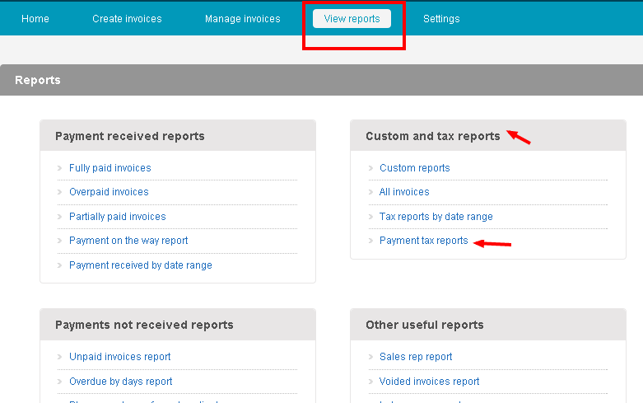
Task: View Overdue by days report
Action: point(120,382)
